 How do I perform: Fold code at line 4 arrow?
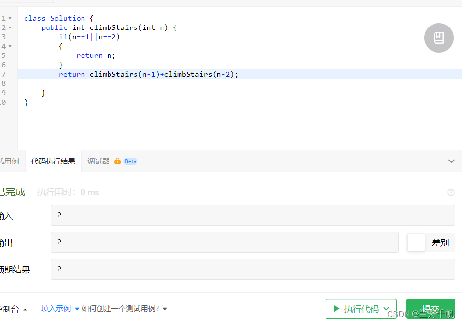[x=10, y=46]
